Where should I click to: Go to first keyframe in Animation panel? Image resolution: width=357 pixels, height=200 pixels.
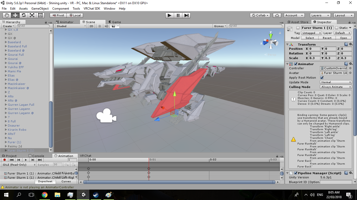coord(12,160)
